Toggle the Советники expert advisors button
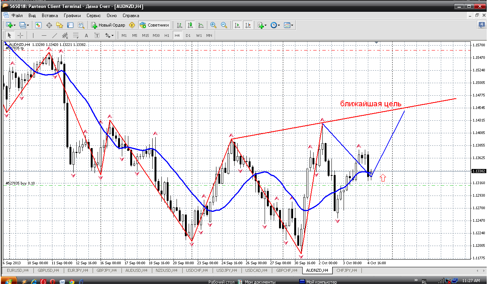 [x=154, y=25]
